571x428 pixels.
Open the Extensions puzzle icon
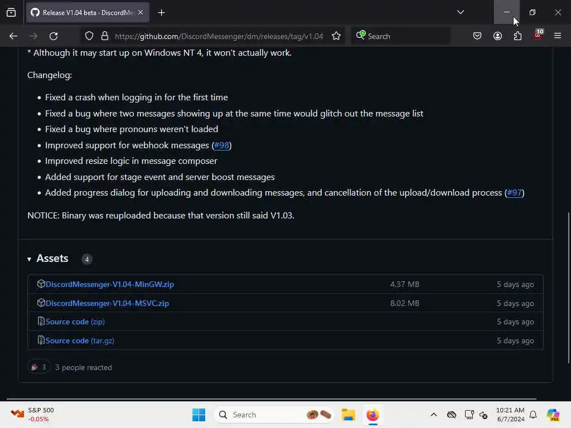click(517, 36)
